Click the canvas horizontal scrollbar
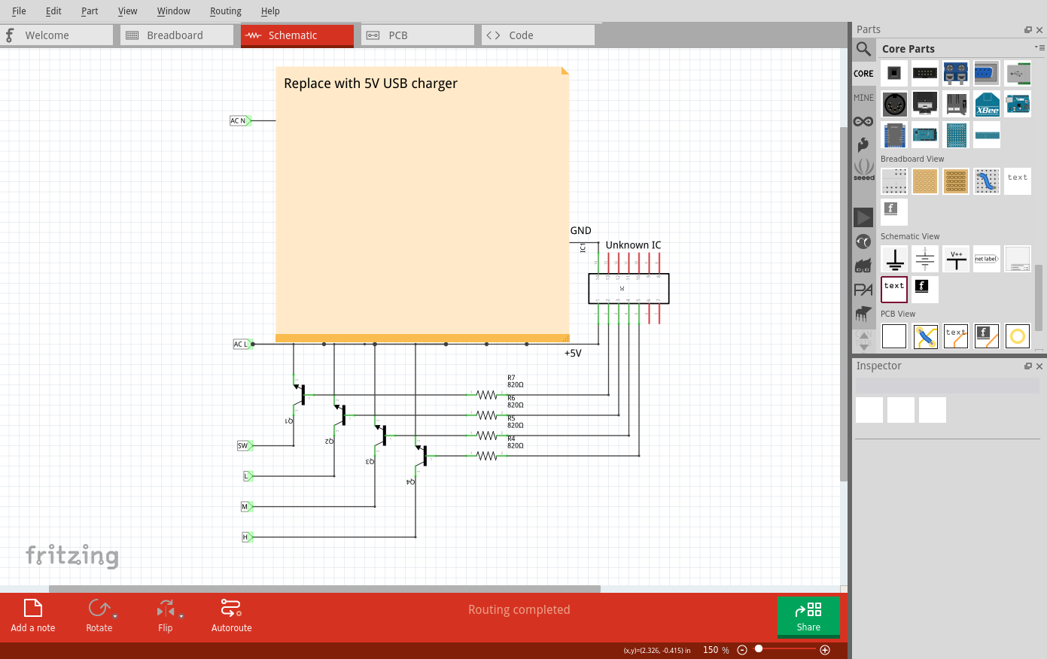The width and height of the screenshot is (1047, 659). tap(324, 589)
